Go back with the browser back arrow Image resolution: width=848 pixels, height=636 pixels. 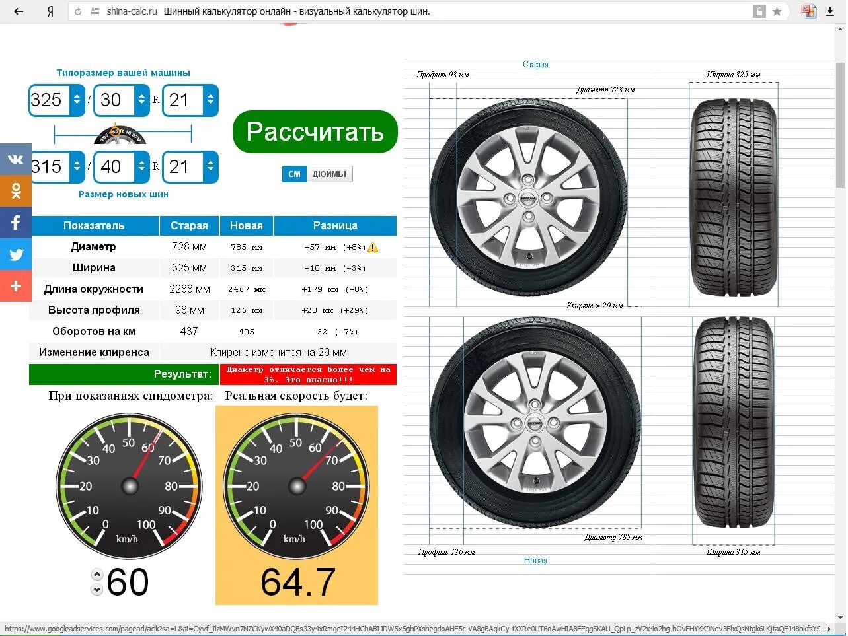click(x=19, y=11)
